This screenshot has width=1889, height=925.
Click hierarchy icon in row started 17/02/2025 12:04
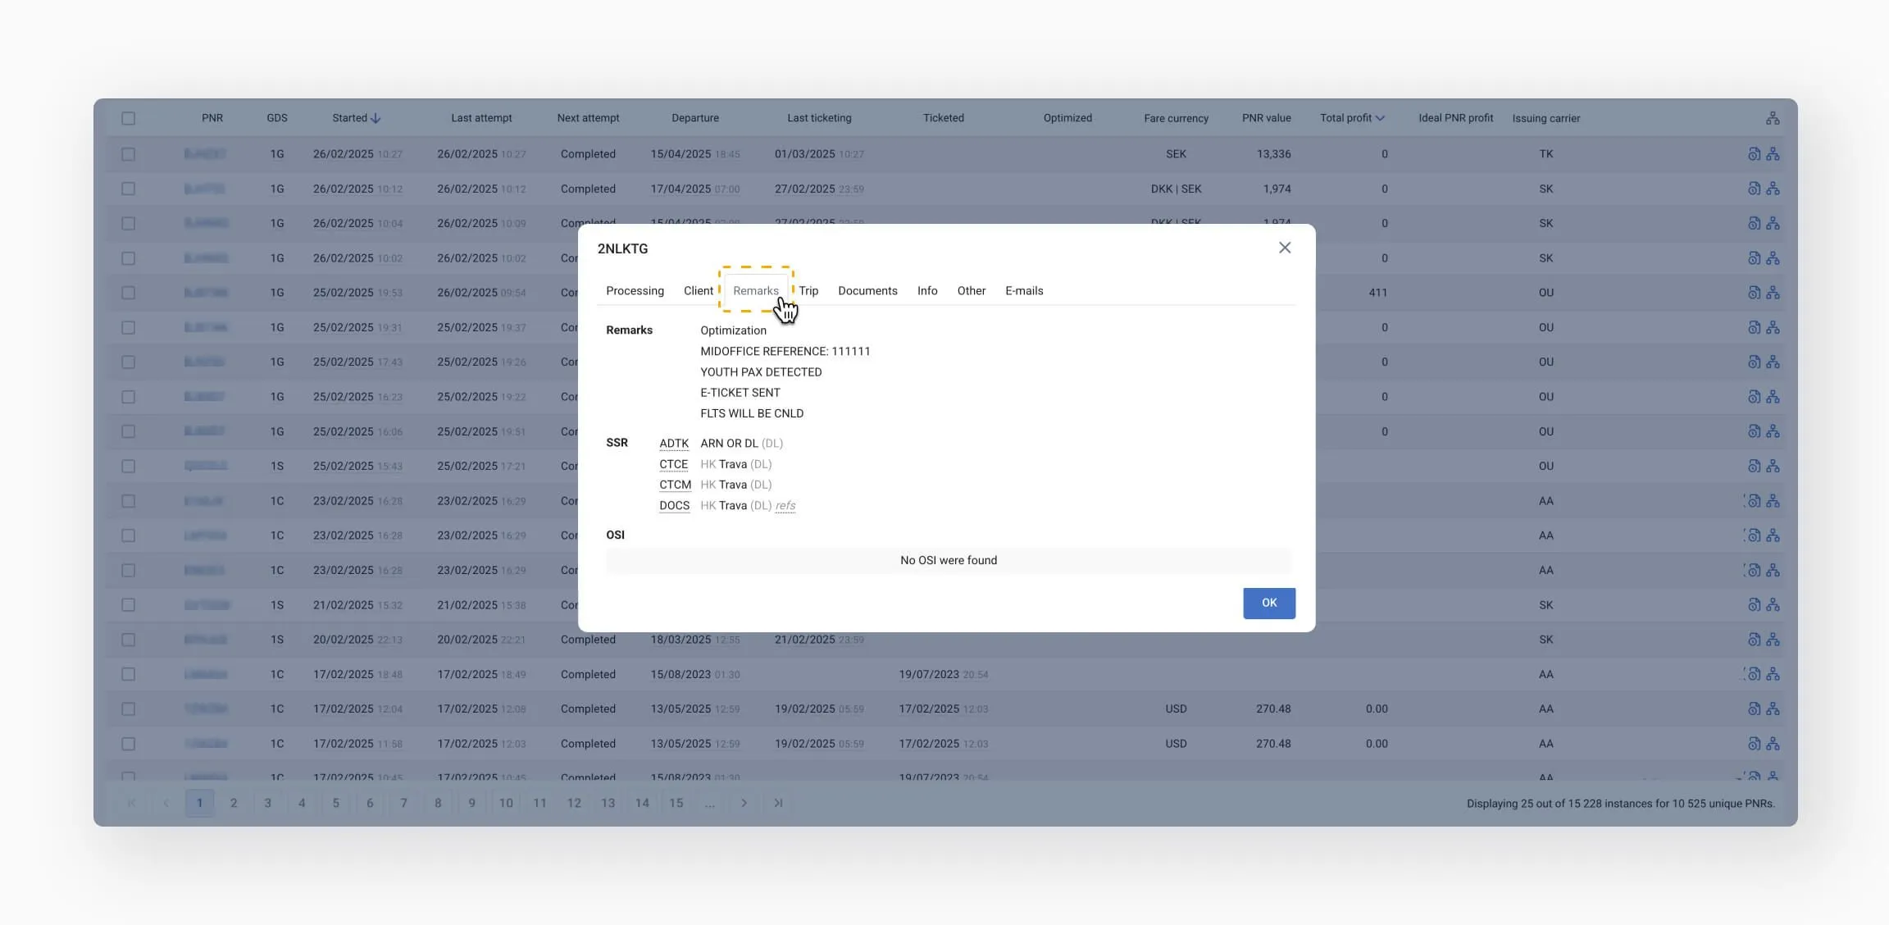point(1773,709)
